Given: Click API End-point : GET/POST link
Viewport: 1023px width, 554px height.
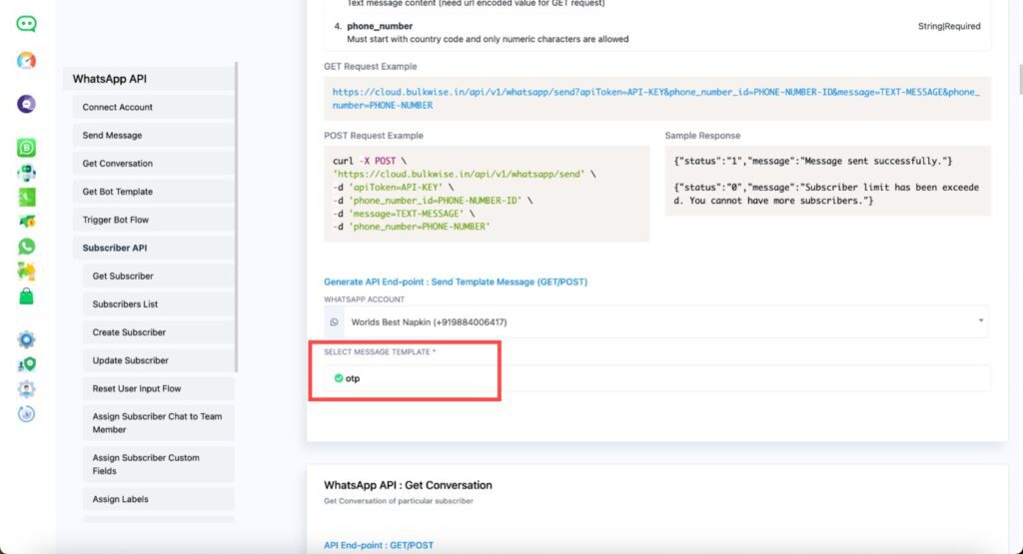Looking at the screenshot, I should pyautogui.click(x=379, y=545).
